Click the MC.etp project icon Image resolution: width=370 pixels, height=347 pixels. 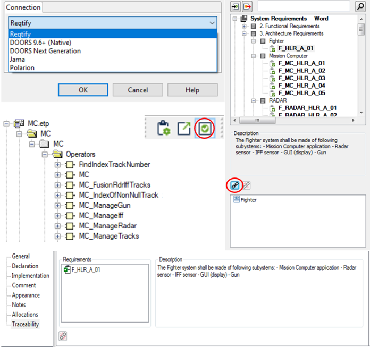click(19, 123)
